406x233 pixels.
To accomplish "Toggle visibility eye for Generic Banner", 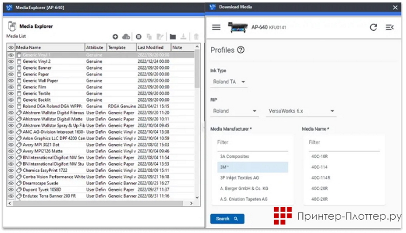I will pos(11,68).
